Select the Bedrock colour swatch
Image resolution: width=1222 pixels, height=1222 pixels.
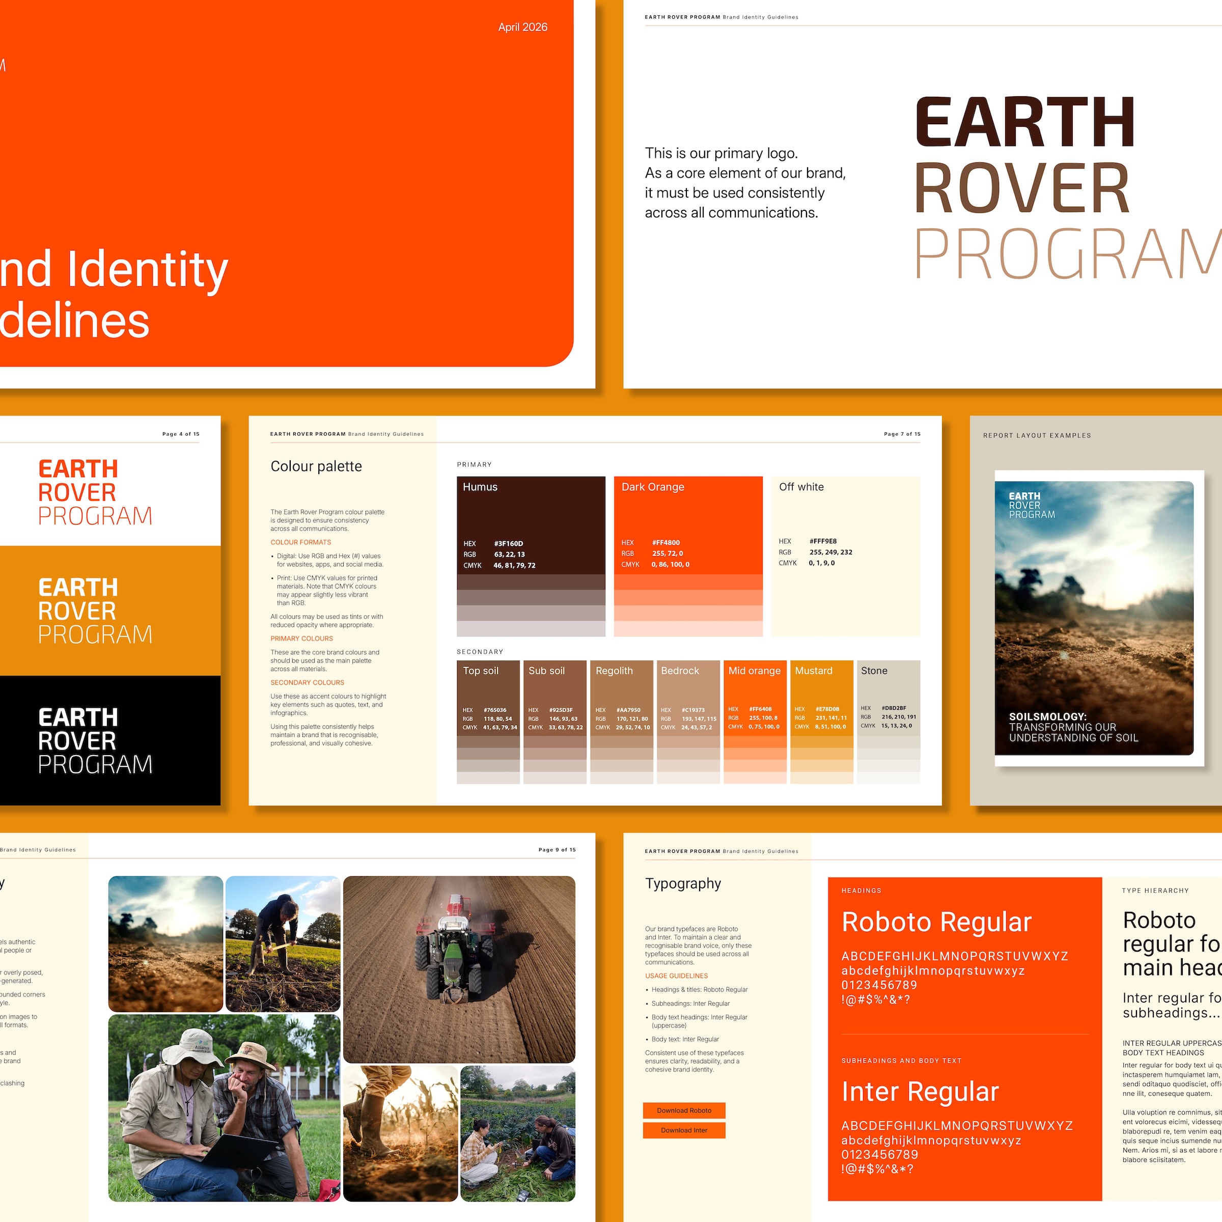coord(688,721)
